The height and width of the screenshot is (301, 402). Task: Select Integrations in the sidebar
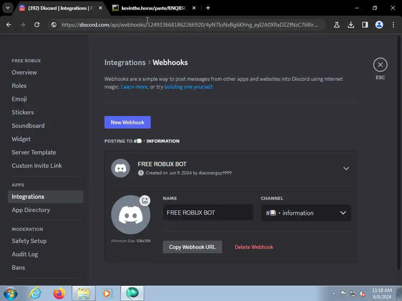(x=46, y=197)
